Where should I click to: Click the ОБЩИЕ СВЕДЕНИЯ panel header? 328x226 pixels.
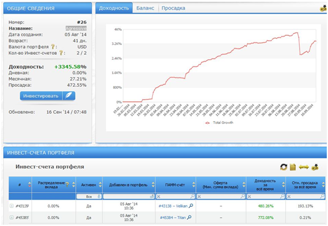pos(47,8)
